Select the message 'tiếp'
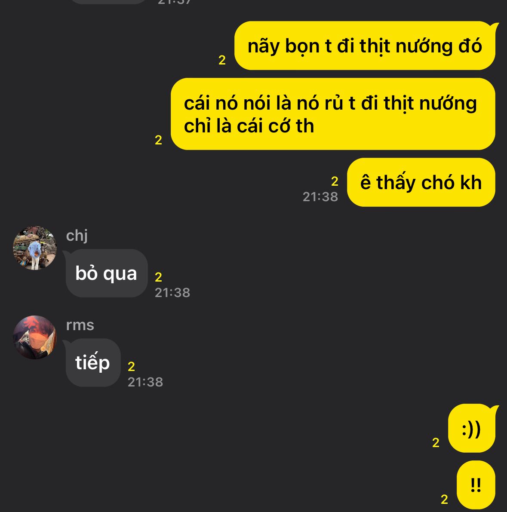This screenshot has height=512, width=507. pos(93,363)
